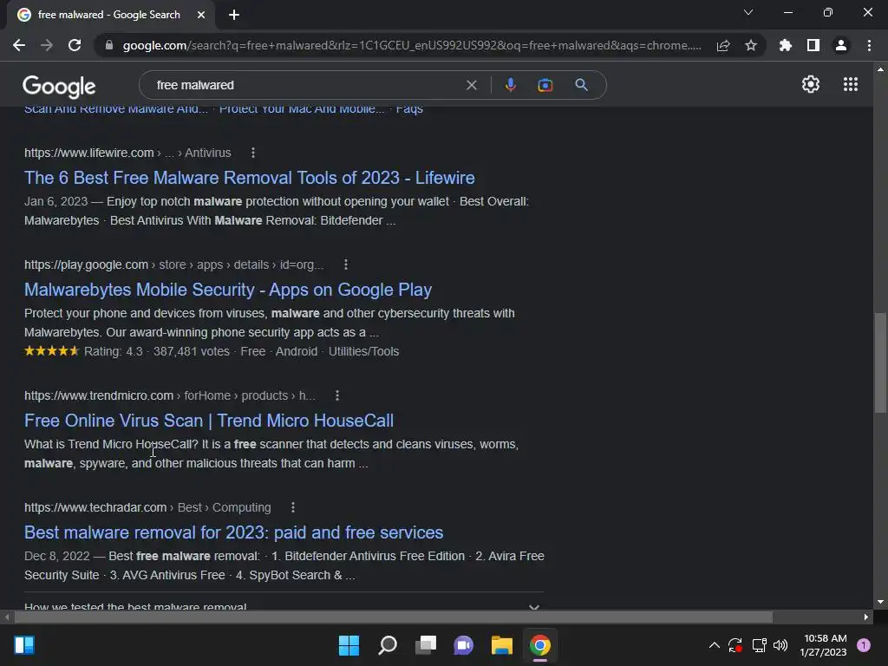Open Windows Start menu
This screenshot has width=888, height=666.
coord(349,645)
